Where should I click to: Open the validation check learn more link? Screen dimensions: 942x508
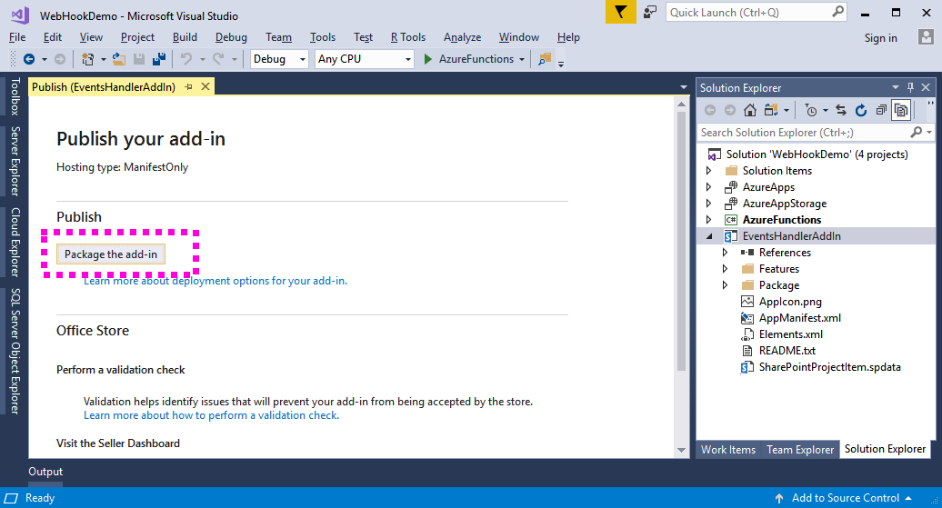(211, 415)
